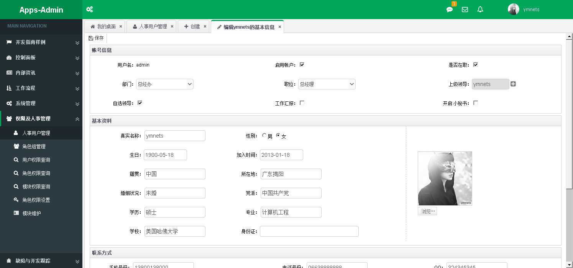Uncheck the 自选领导 checkbox

pos(140,103)
